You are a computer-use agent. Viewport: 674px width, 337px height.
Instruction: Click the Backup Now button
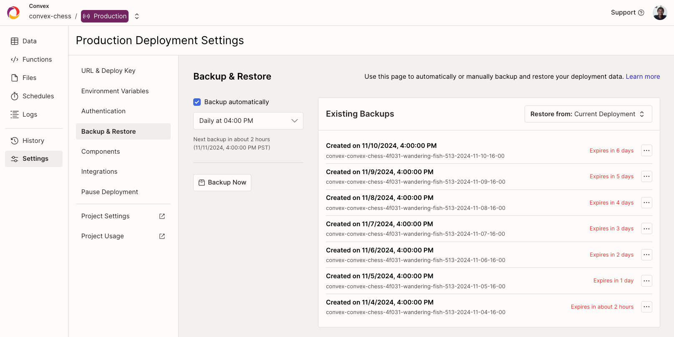(222, 182)
